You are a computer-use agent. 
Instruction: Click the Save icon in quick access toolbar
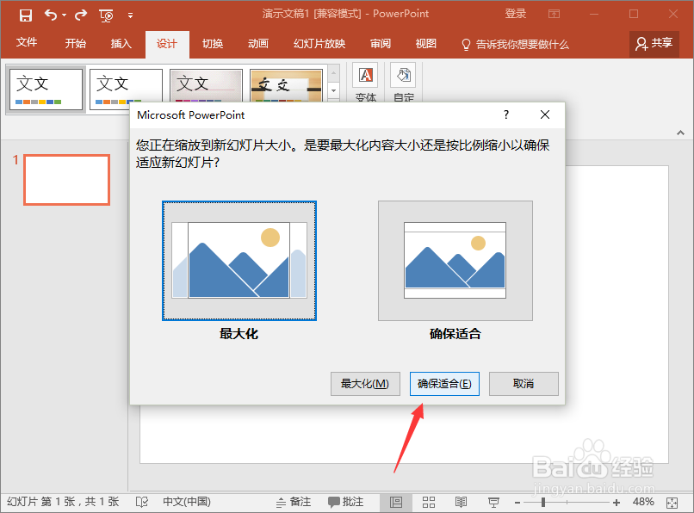[26, 15]
